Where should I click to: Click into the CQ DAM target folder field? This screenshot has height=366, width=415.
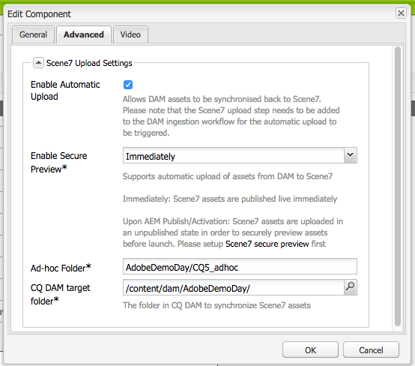pos(234,287)
